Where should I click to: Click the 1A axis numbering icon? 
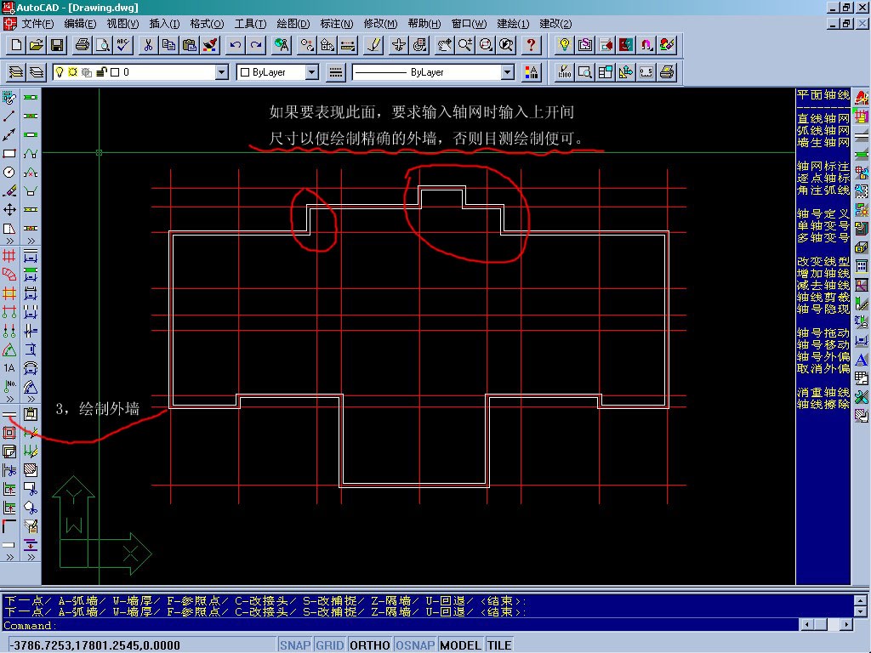pyautogui.click(x=9, y=368)
